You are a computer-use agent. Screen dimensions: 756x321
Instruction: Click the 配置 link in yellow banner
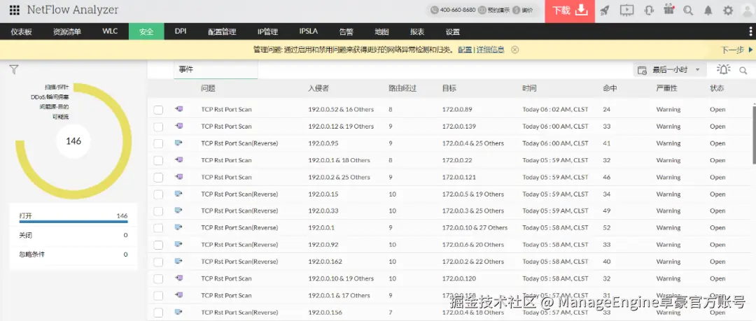click(x=465, y=50)
